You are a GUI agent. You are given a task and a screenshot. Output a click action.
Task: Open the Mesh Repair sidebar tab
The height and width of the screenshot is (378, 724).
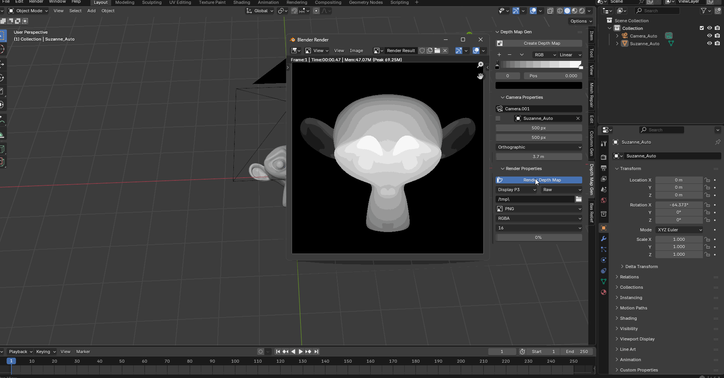[x=592, y=95]
